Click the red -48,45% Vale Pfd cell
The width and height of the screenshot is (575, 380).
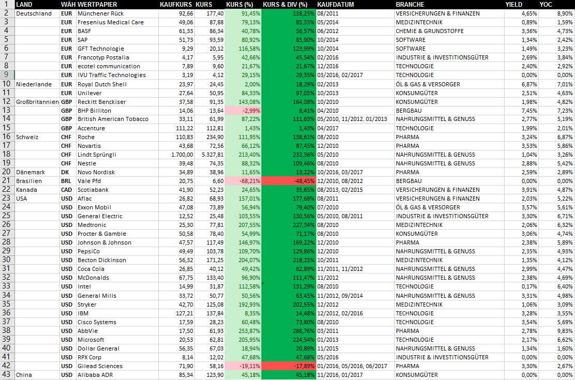click(289, 181)
